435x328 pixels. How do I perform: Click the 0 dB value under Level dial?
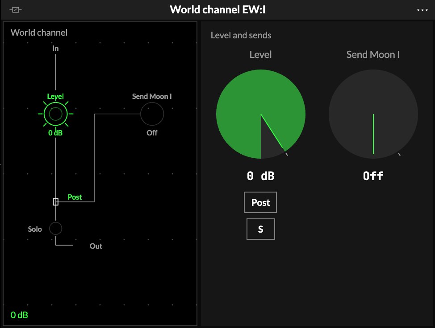coord(260,176)
